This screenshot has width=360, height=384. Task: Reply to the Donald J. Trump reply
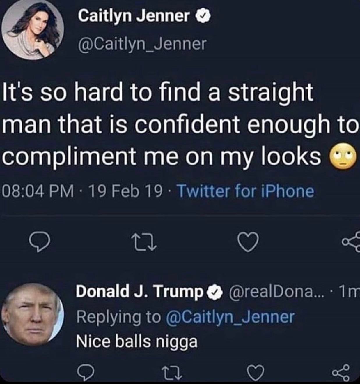(86, 372)
